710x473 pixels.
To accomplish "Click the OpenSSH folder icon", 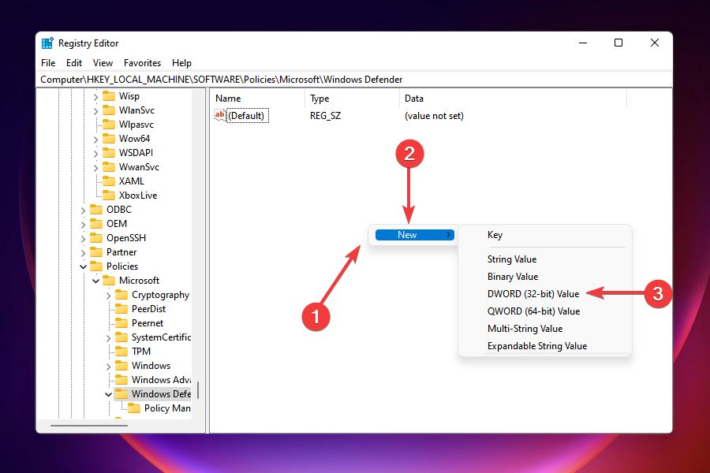I will pyautogui.click(x=98, y=237).
